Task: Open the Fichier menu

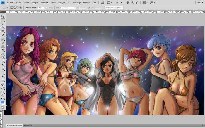Action: pyautogui.click(x=10, y=2)
